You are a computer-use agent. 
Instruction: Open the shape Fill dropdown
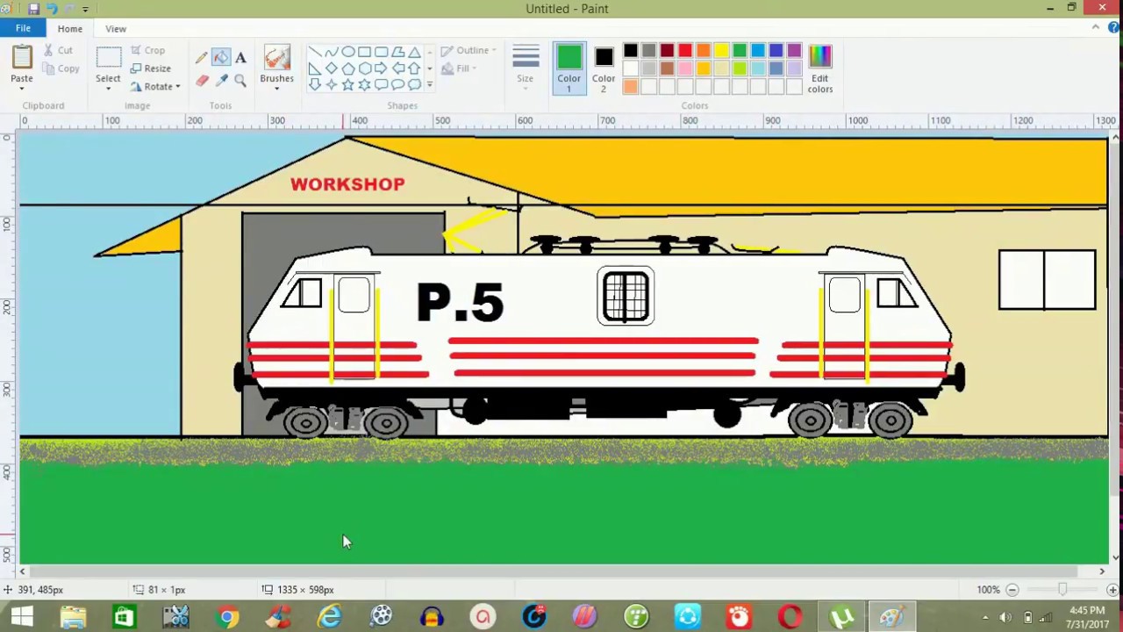click(x=458, y=68)
